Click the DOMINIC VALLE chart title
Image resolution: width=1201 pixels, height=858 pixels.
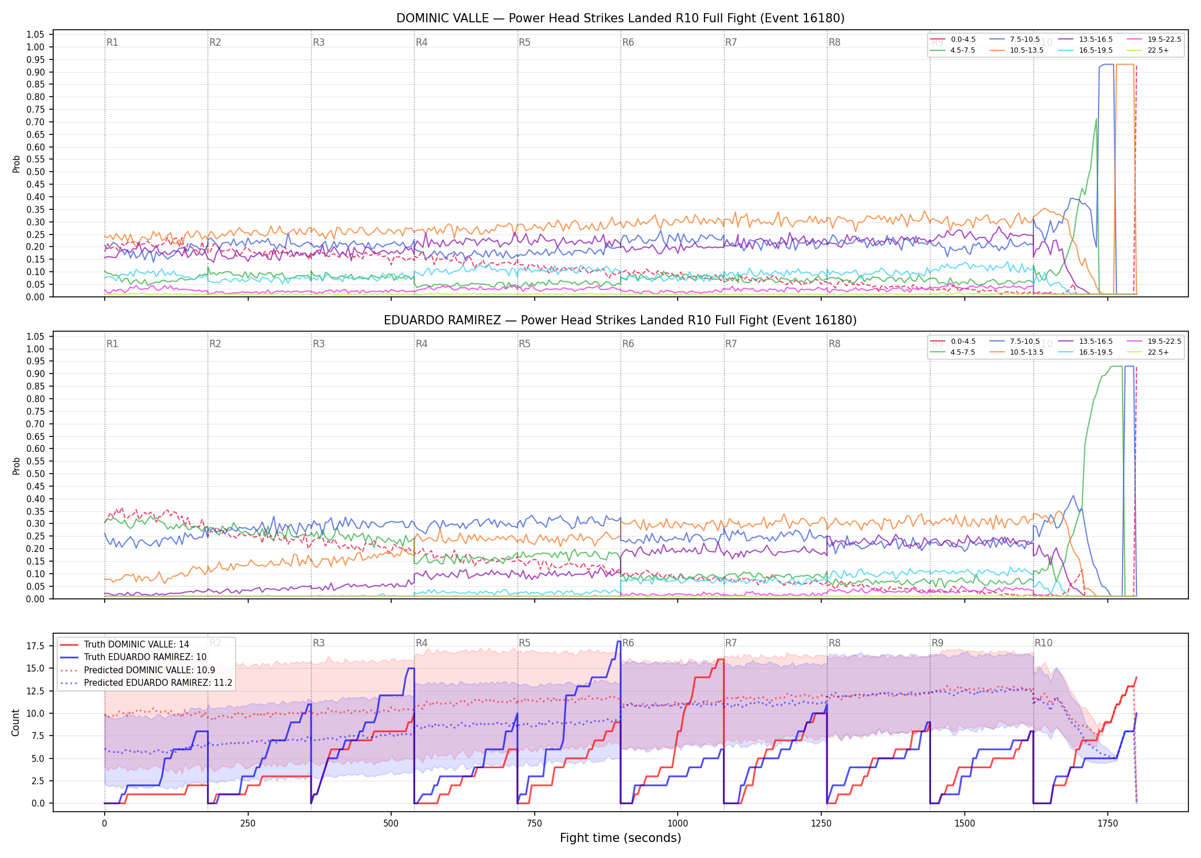(x=621, y=18)
